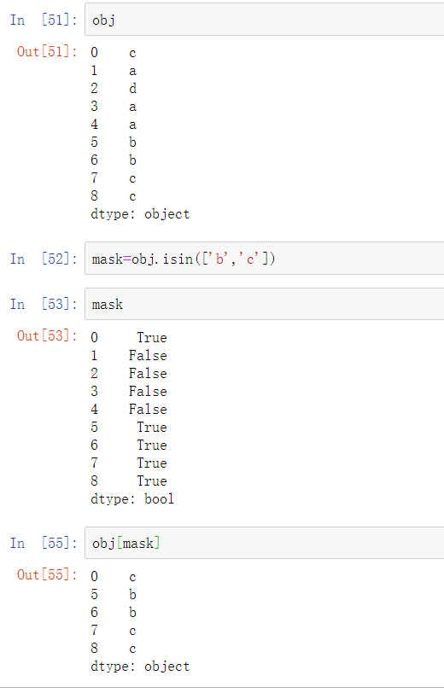The width and height of the screenshot is (444, 693).
Task: Click the False value at index 1
Action: pos(148,355)
